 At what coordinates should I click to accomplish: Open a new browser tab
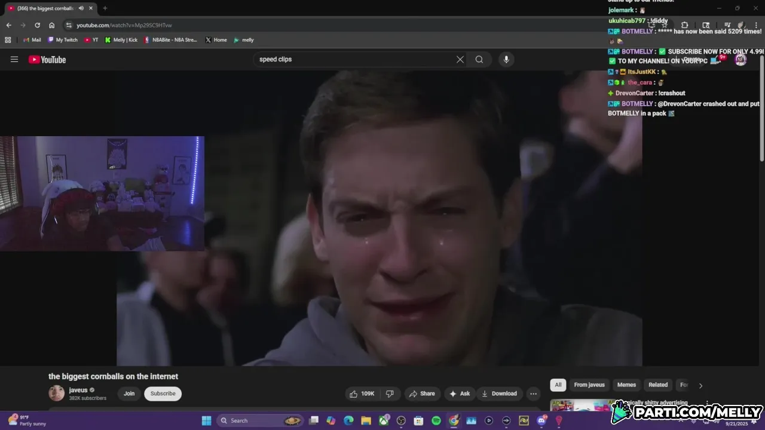[105, 8]
